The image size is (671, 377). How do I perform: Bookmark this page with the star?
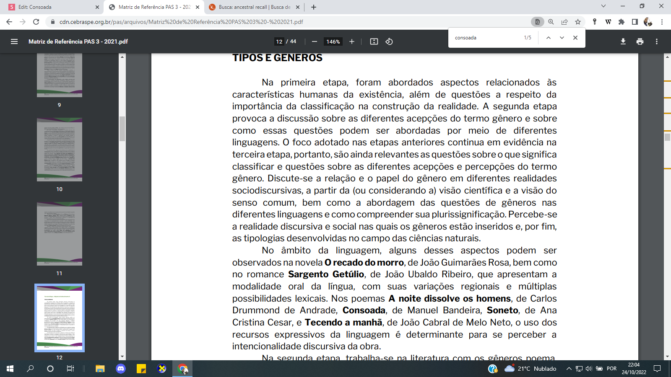point(578,22)
